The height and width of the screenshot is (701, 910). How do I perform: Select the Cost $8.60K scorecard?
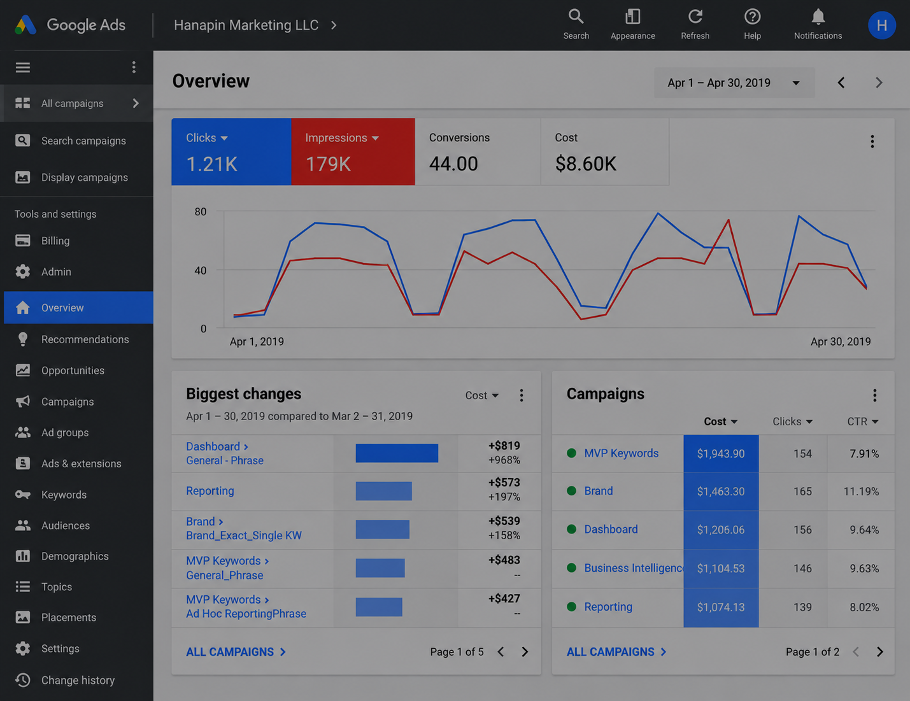605,152
